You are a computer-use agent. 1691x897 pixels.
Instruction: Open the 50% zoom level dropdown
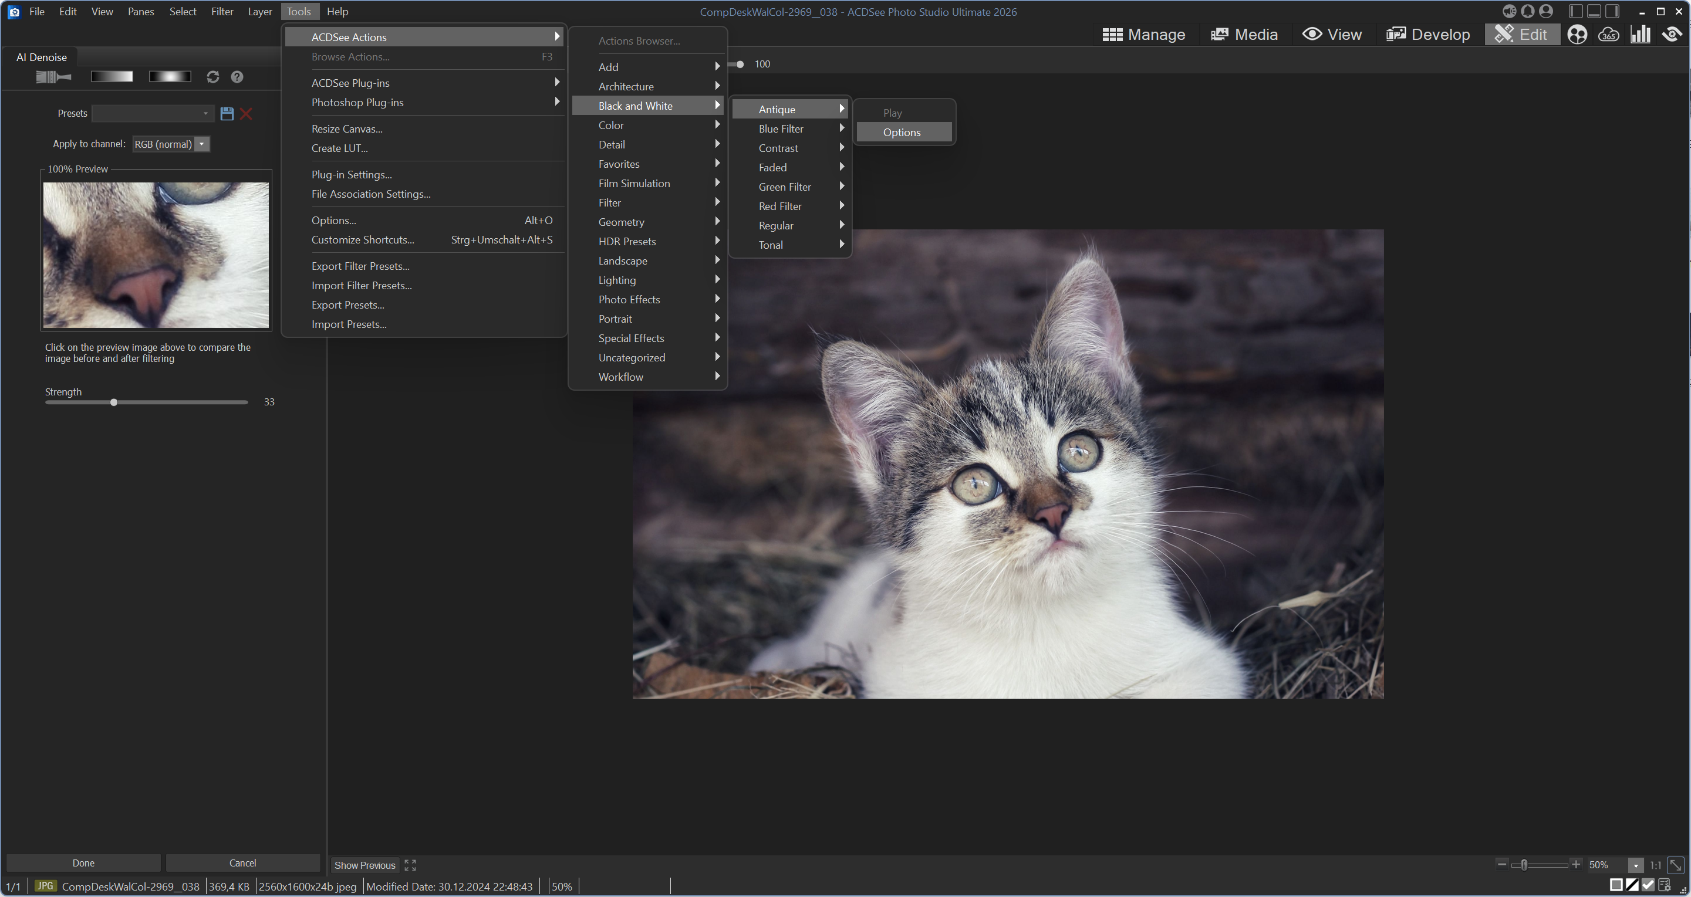point(1635,865)
